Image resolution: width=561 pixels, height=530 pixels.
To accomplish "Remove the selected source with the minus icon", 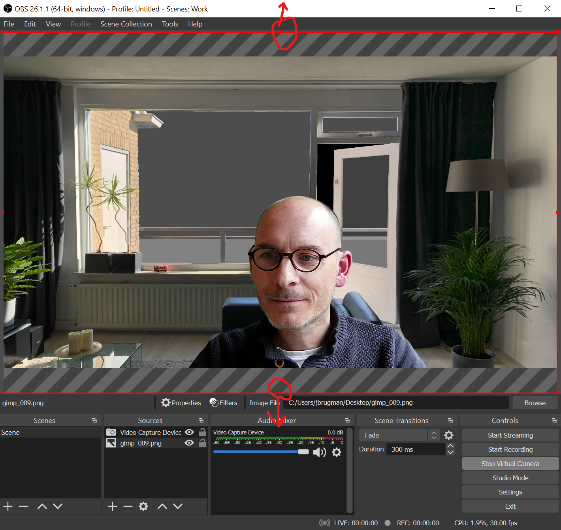I will [x=128, y=506].
